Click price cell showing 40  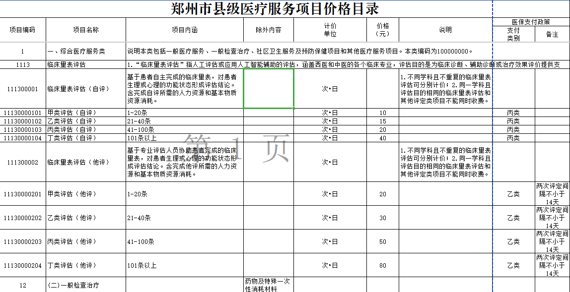pyautogui.click(x=383, y=138)
